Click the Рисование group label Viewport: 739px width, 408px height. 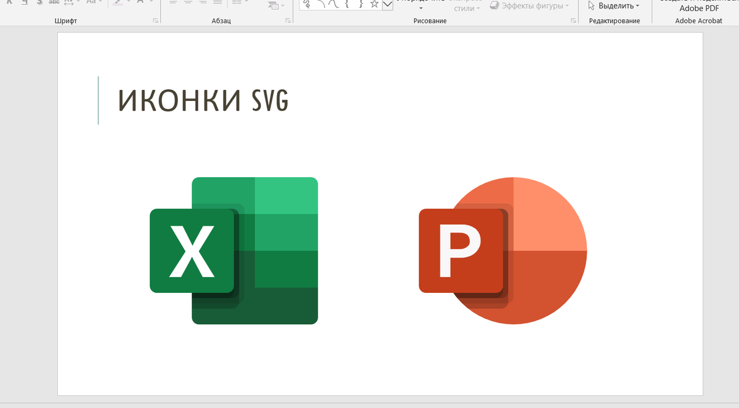click(430, 21)
